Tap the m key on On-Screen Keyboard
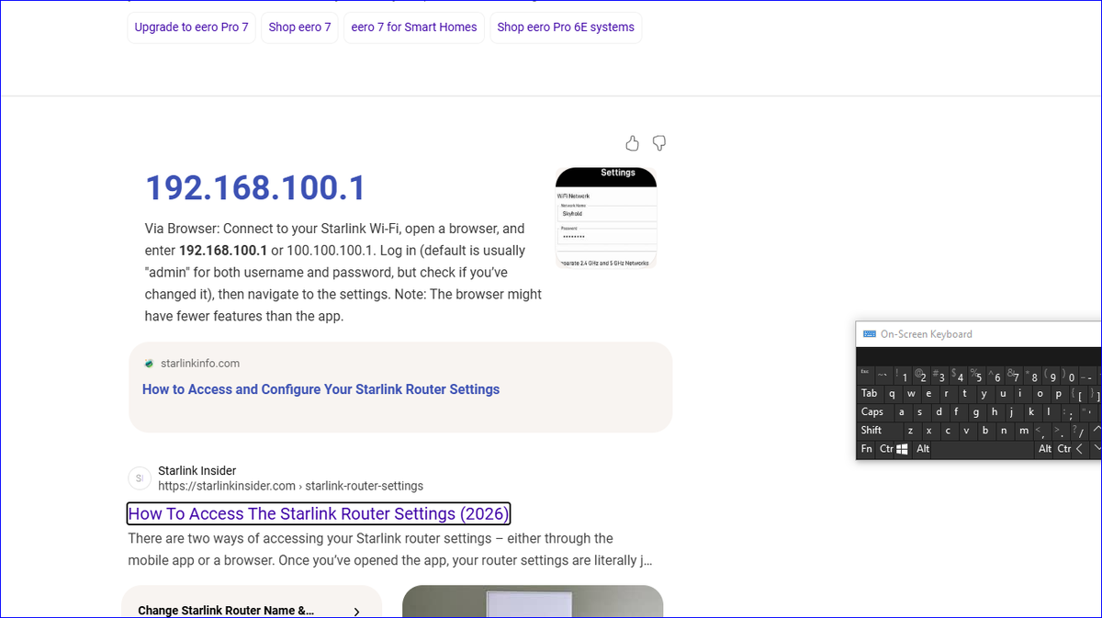This screenshot has width=1102, height=618. [x=1022, y=431]
